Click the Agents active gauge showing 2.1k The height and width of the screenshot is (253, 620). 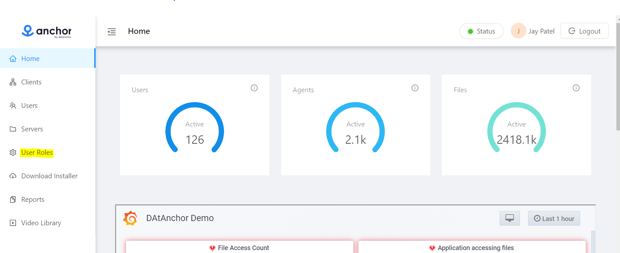tap(355, 128)
